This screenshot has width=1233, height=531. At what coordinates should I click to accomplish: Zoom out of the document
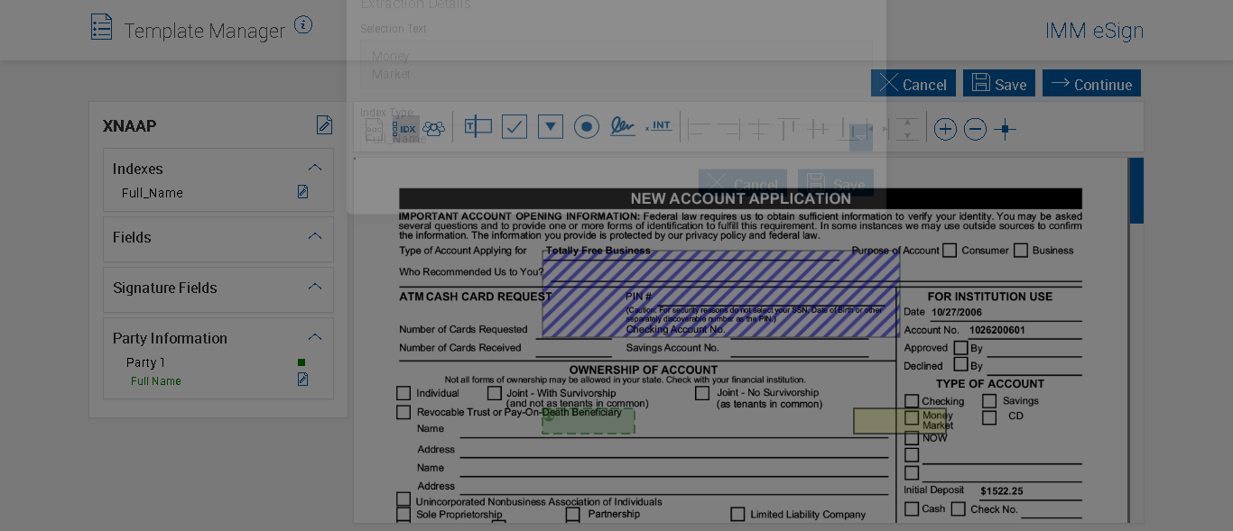point(975,130)
